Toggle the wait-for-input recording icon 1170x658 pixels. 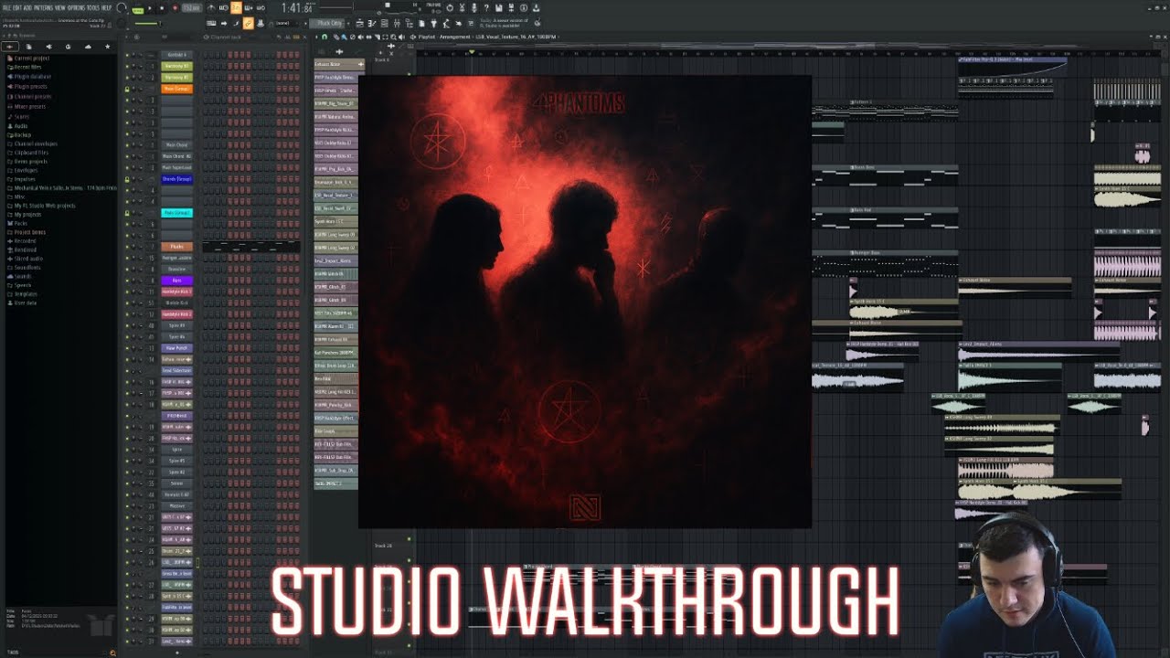[224, 8]
